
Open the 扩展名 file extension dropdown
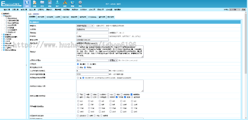[114, 60]
